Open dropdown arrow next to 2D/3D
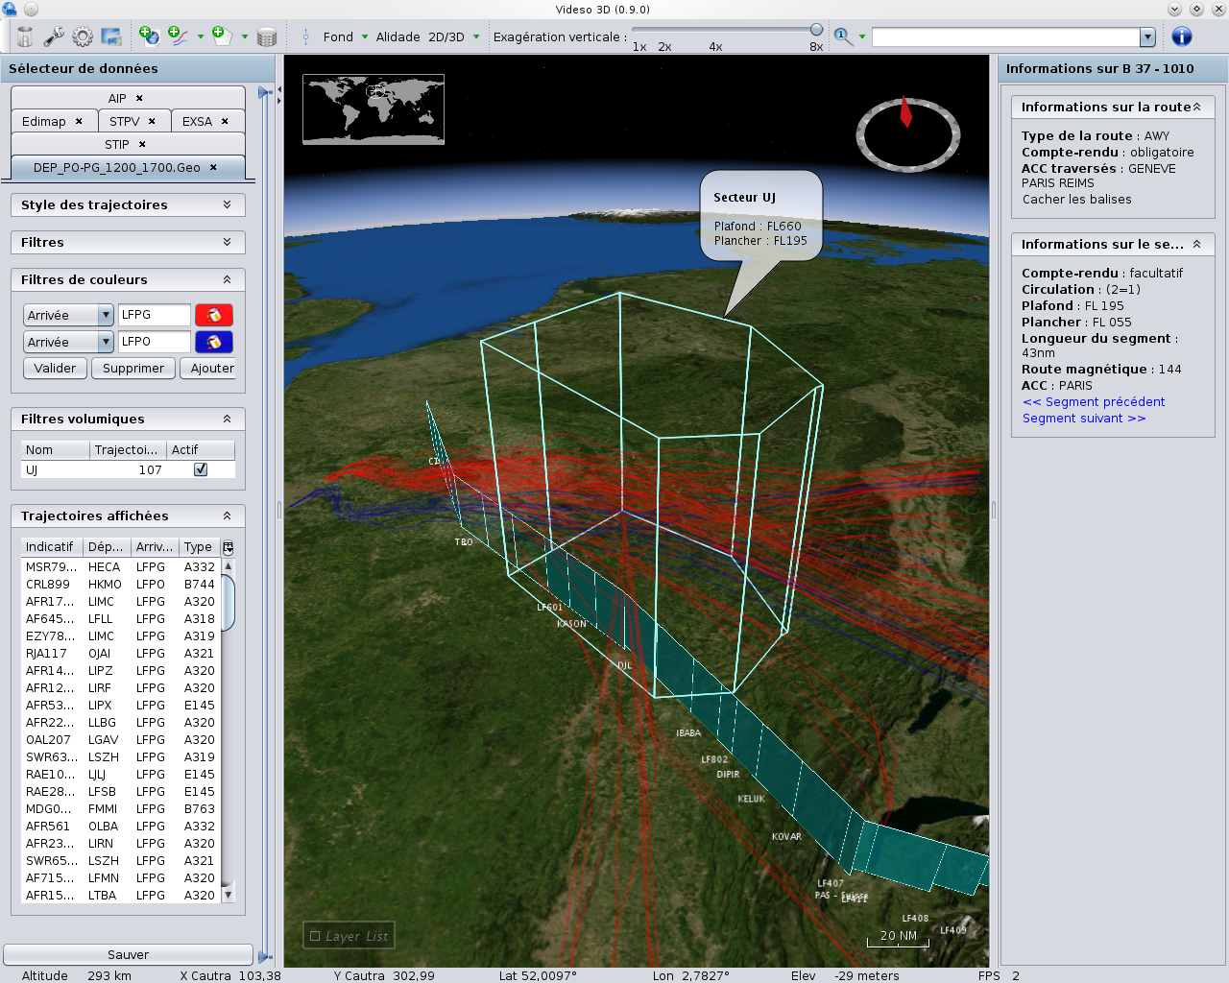The height and width of the screenshot is (983, 1229). point(476,36)
